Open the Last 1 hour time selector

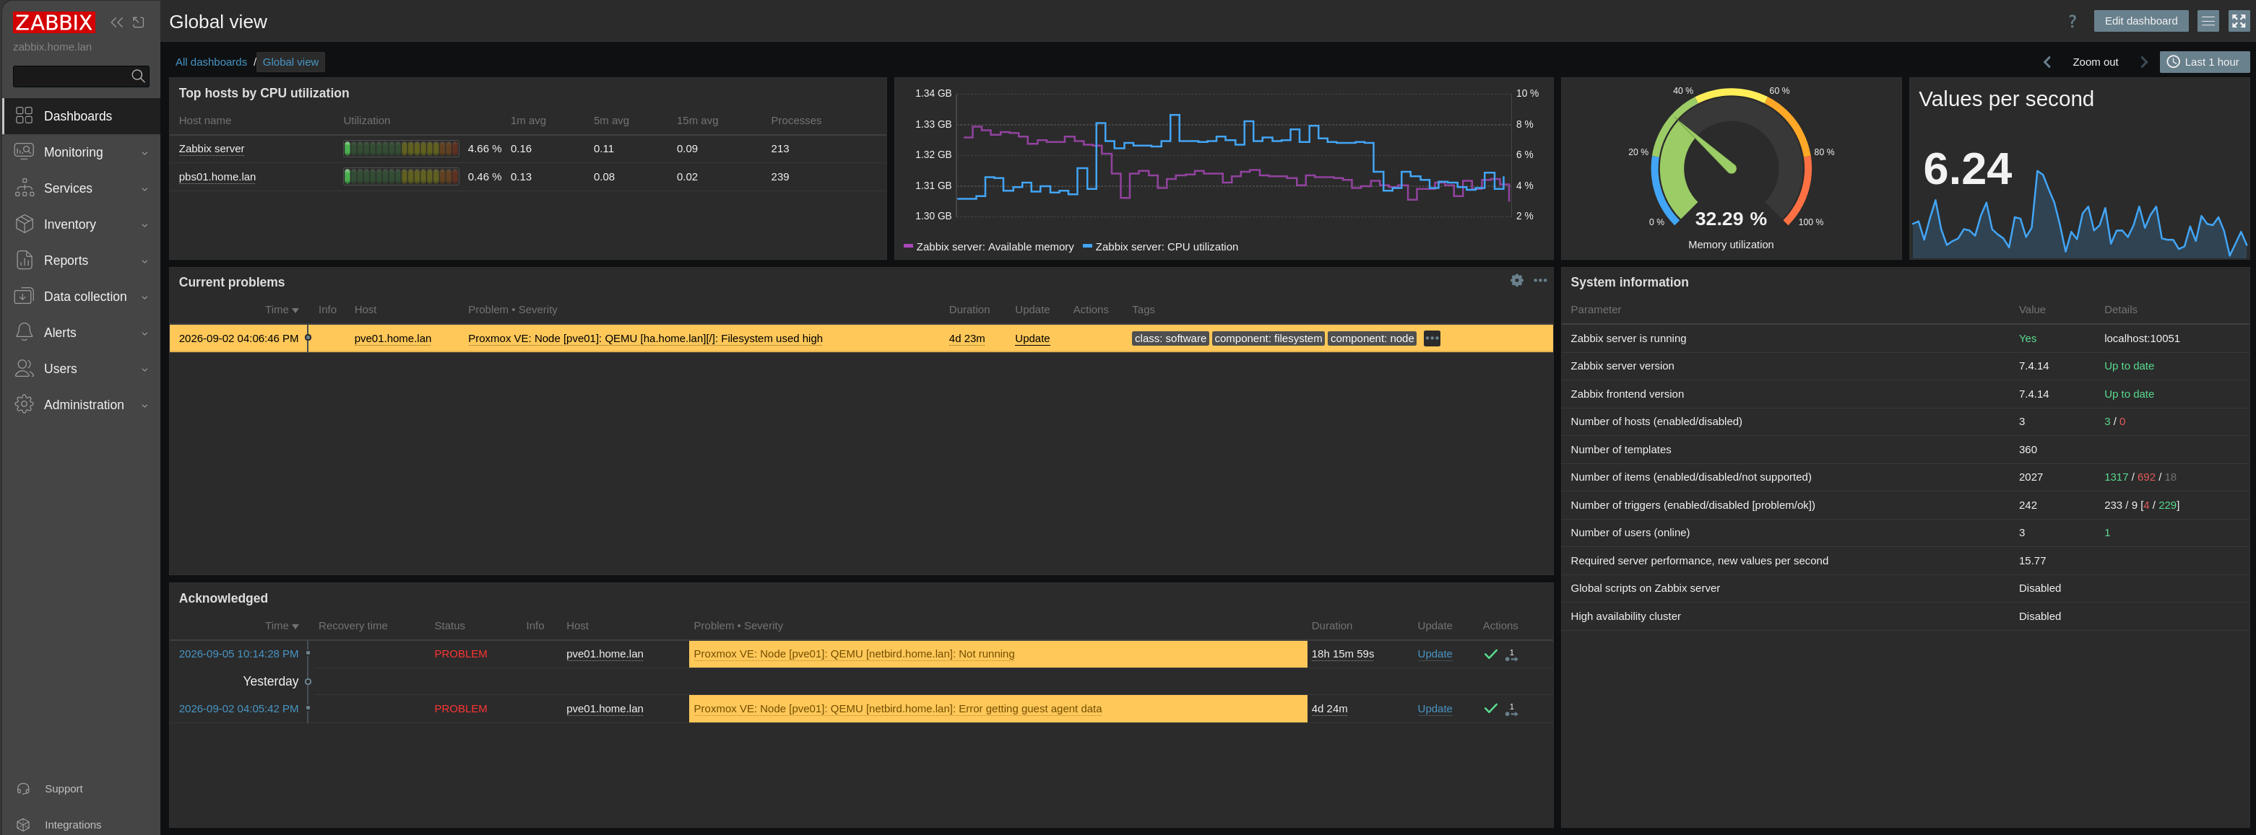(x=2203, y=62)
